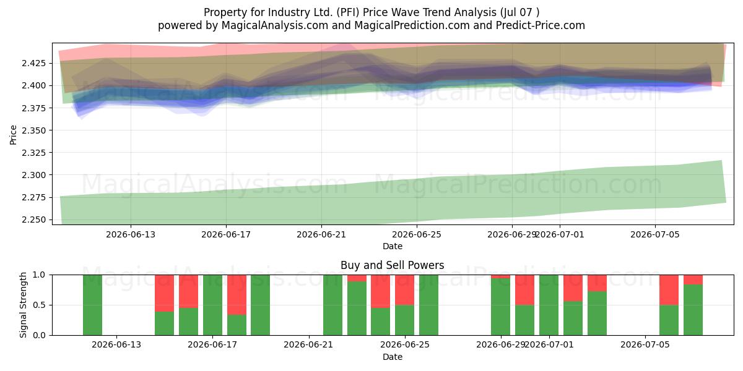
Task: Select the red segment of the 2026-07-06 bar
Action: (x=669, y=290)
